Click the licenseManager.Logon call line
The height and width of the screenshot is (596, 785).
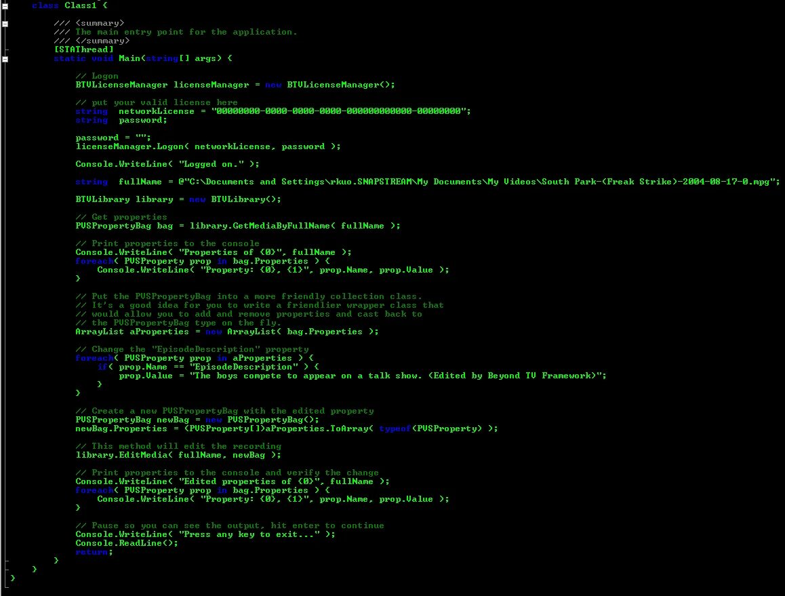pos(207,146)
